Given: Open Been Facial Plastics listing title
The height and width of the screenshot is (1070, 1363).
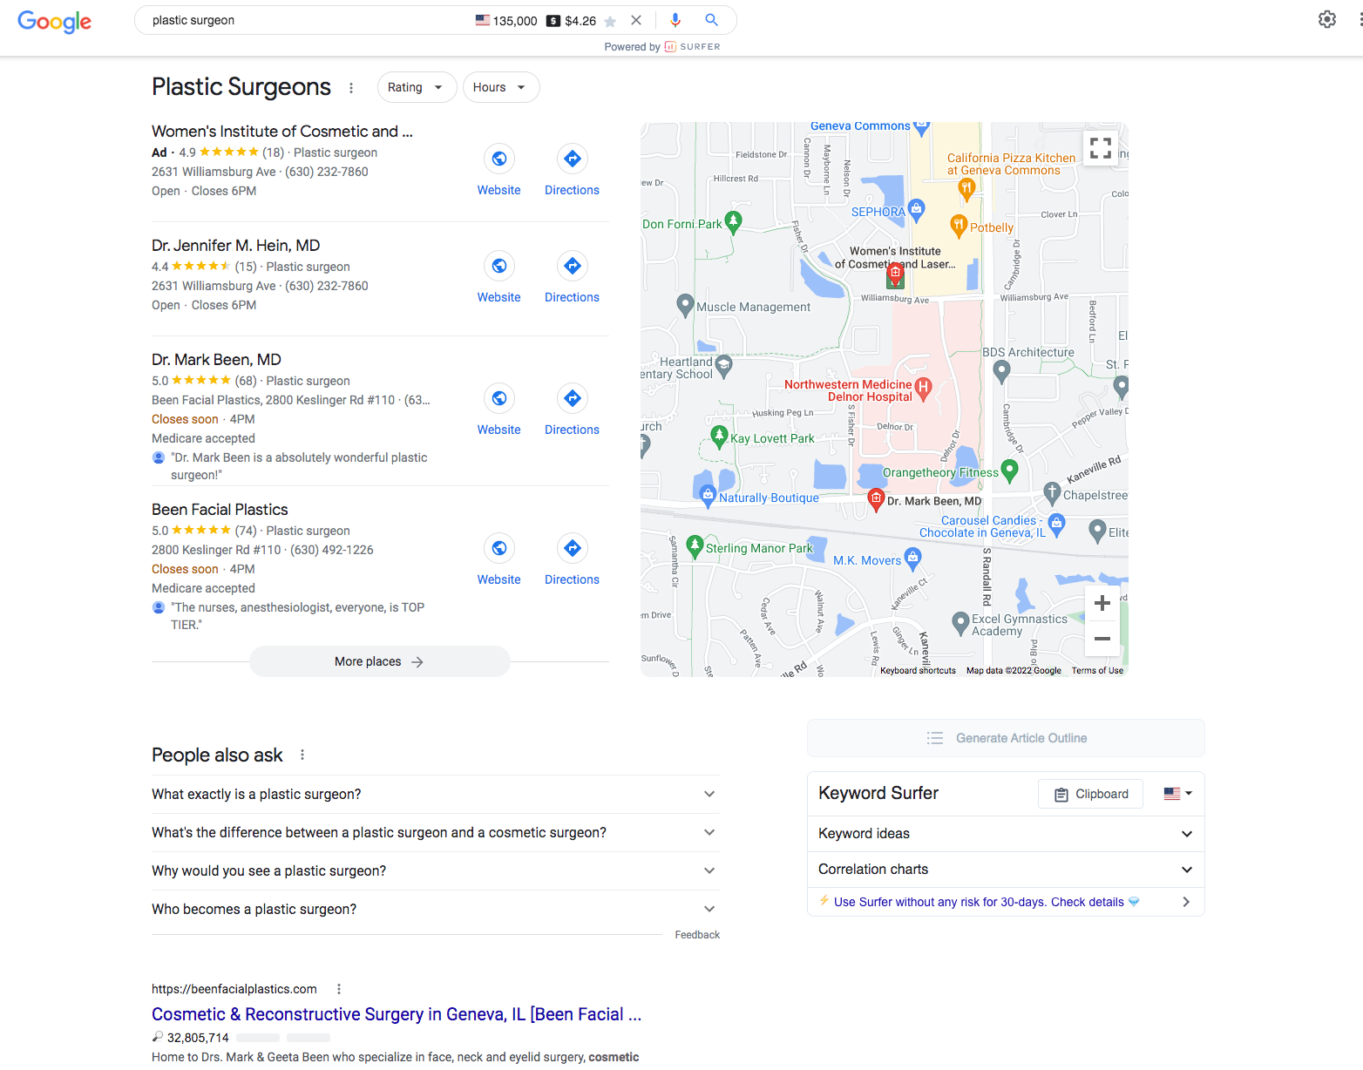Looking at the screenshot, I should click(220, 510).
